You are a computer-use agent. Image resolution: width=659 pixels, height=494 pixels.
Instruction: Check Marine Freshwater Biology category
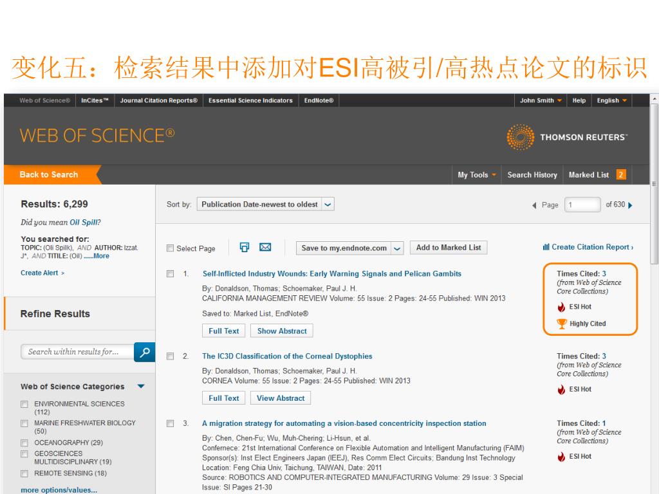coord(24,423)
